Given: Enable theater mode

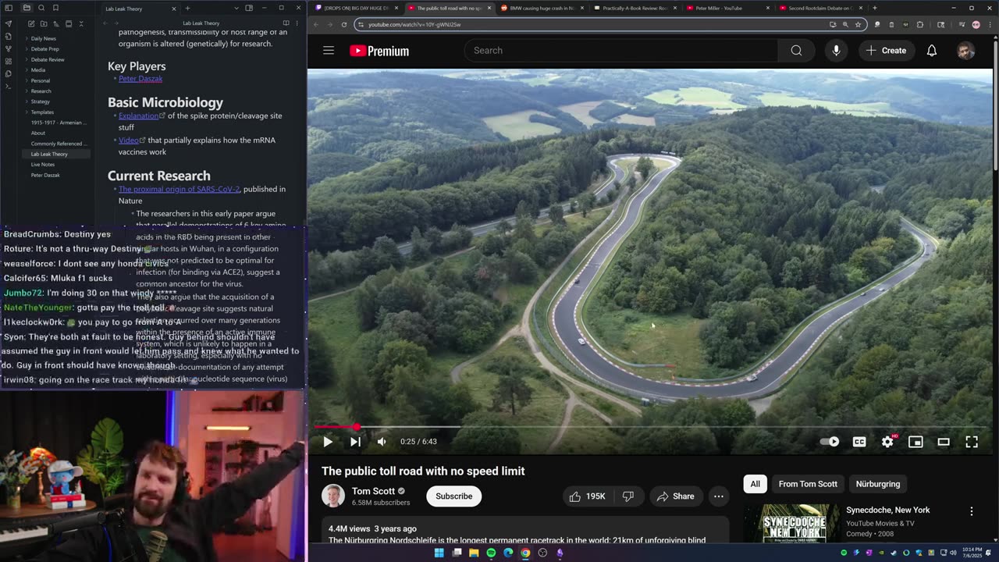Looking at the screenshot, I should [944, 442].
